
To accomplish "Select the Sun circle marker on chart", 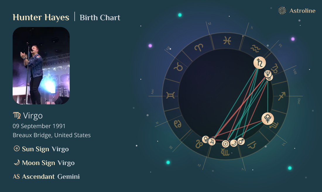I will point(225,144).
